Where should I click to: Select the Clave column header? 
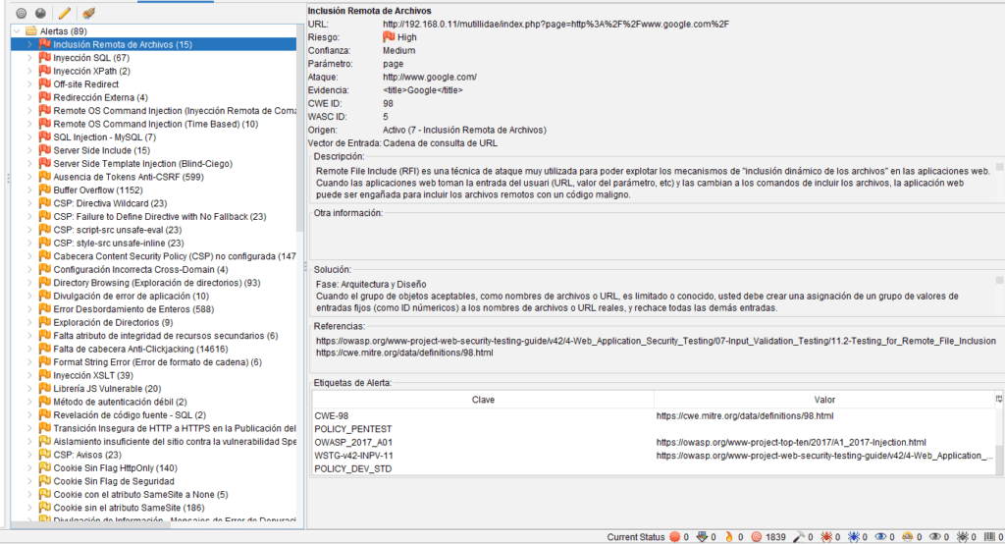[x=483, y=400]
